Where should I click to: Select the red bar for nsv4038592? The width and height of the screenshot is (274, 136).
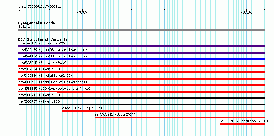tap(142, 85)
